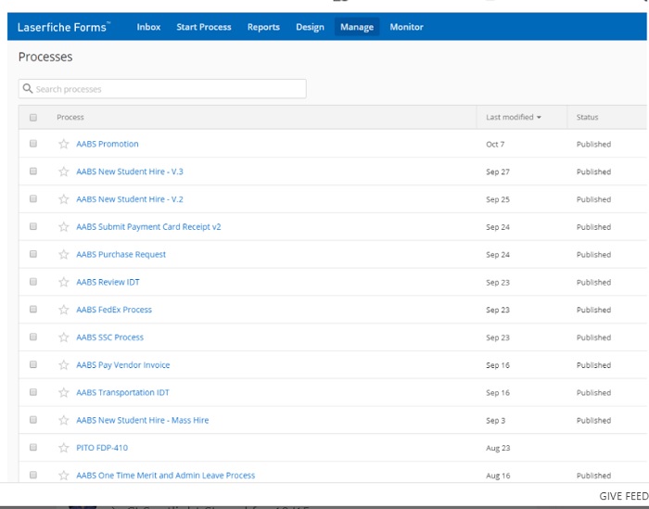
Task: Open the AABS Transportation IDT link
Action: pyautogui.click(x=122, y=393)
